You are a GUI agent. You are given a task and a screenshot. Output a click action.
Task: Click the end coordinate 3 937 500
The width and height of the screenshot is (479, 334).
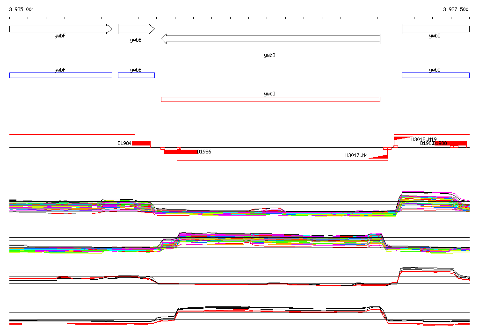[x=456, y=9]
